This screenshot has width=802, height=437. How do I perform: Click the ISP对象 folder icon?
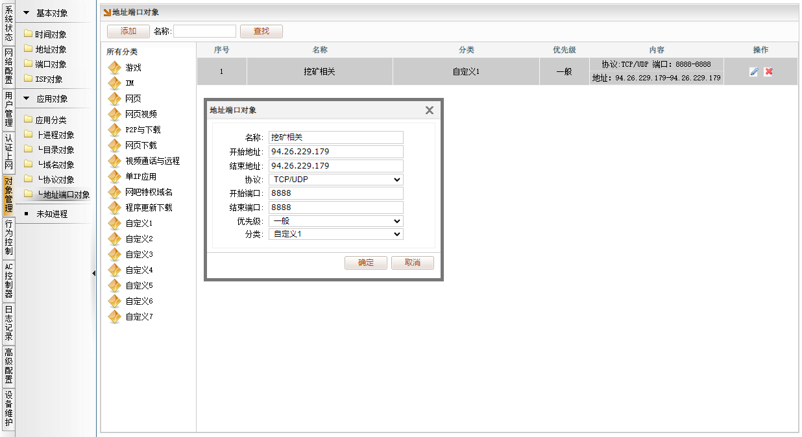(x=28, y=79)
